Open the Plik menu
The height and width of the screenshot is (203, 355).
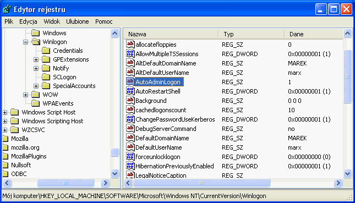pyautogui.click(x=9, y=21)
